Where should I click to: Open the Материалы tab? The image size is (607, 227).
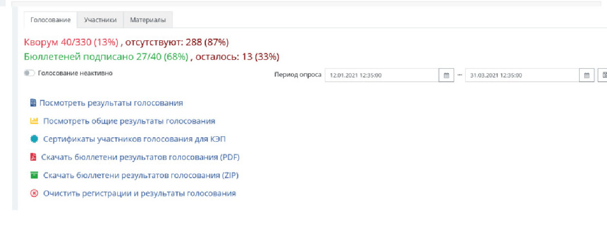[x=148, y=20]
